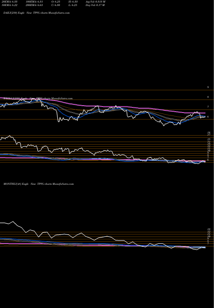
Task: Click the Day Vol value text
Action: click(95, 5)
